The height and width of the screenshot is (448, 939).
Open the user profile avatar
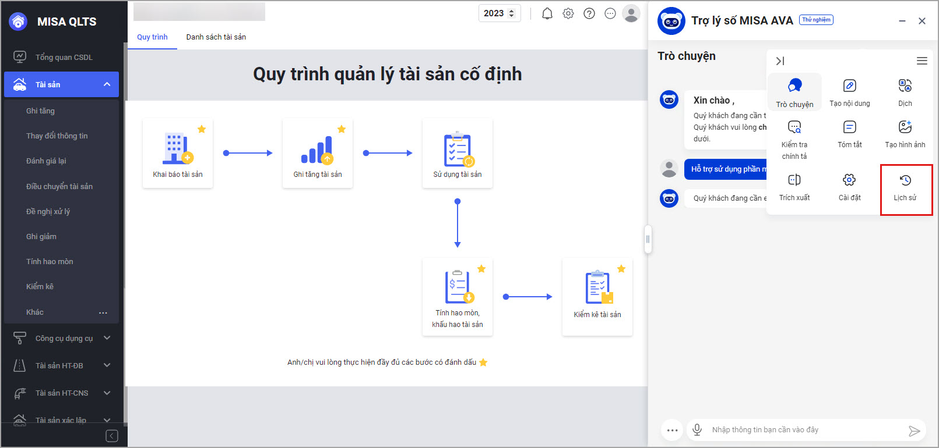[x=631, y=13]
